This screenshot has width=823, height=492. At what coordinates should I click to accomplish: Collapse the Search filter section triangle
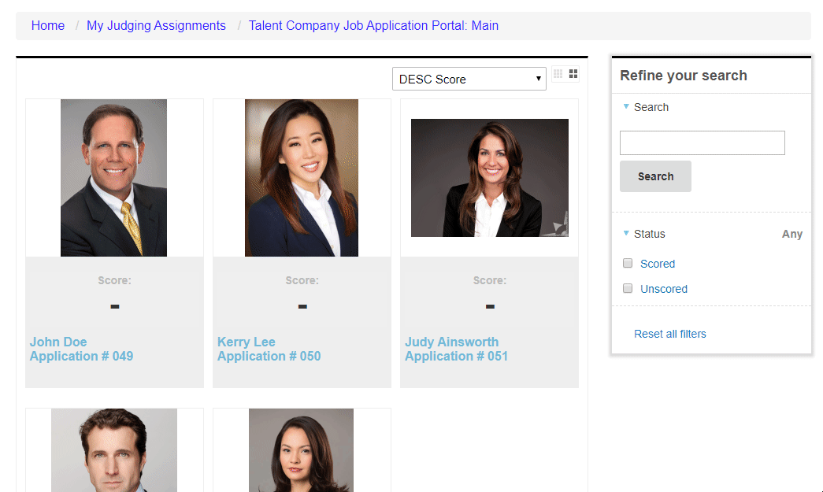click(625, 106)
